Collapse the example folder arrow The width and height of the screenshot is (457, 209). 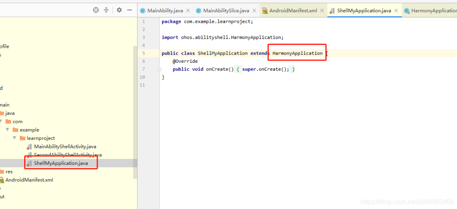[8, 130]
